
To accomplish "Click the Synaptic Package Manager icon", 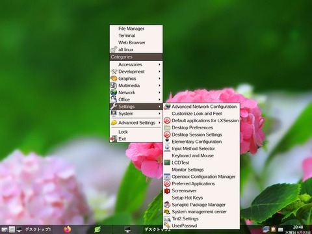I will tap(167, 205).
